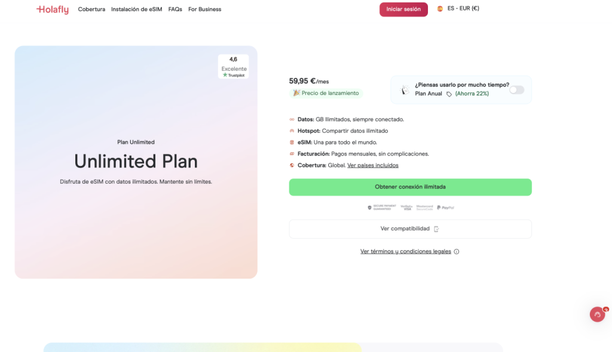Click the info icon next to términos legales
This screenshot has height=352, width=612.
click(456, 251)
